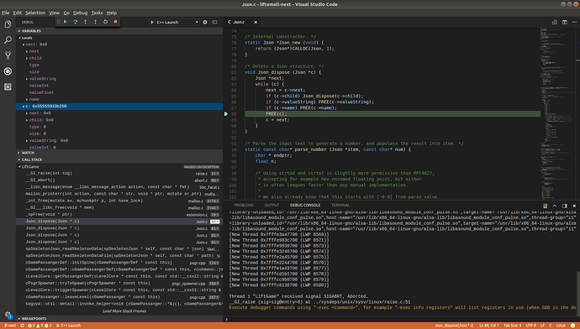Click the git branch indicator in status bar
Screen dimensions: 580x329
(10, 326)
